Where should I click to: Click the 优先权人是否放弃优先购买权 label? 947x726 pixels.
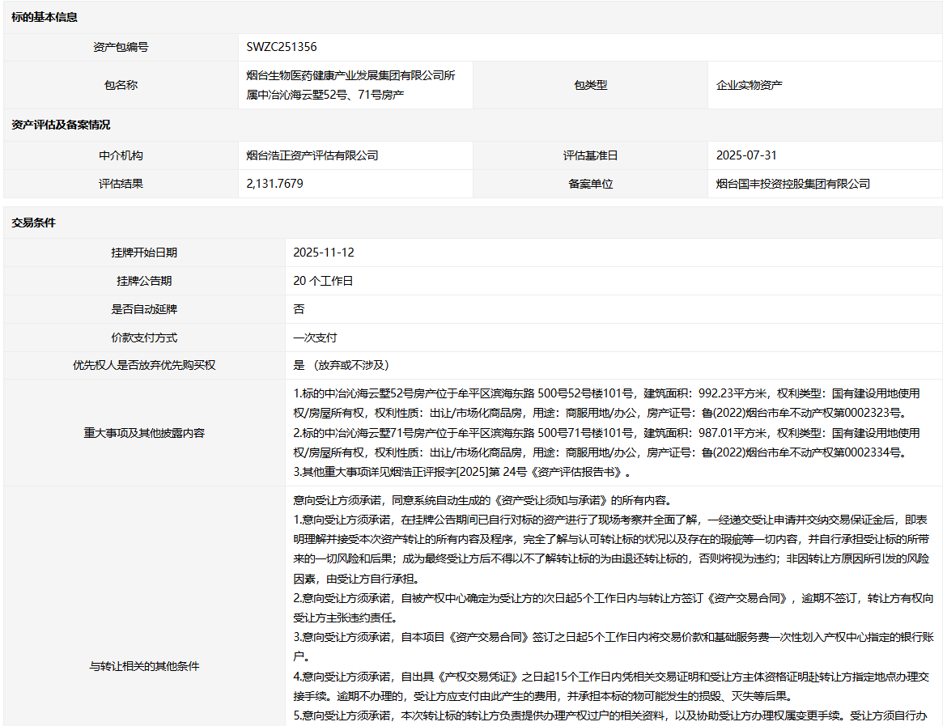tap(144, 365)
